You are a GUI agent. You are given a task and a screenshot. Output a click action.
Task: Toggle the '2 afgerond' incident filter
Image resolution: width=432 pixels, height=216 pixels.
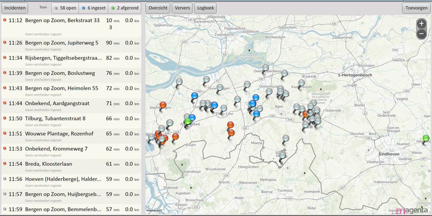[125, 8]
